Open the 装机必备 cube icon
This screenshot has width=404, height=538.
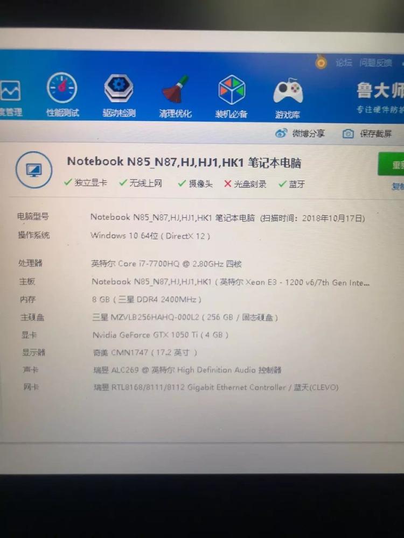(232, 90)
